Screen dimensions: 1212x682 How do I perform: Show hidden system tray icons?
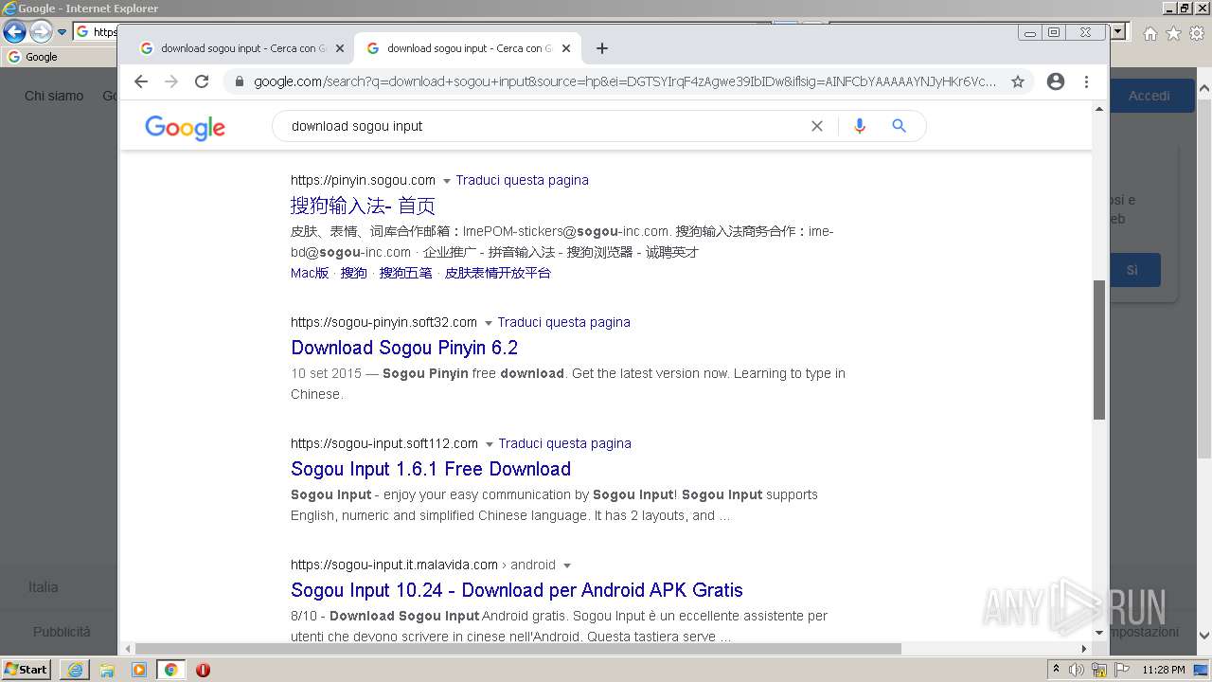click(x=1056, y=670)
